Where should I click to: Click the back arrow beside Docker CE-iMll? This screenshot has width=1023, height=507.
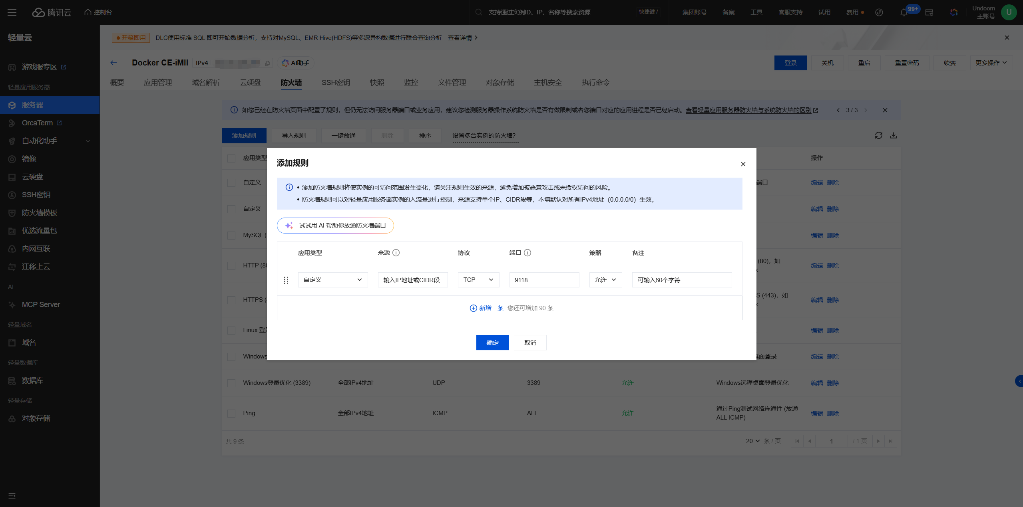point(114,63)
